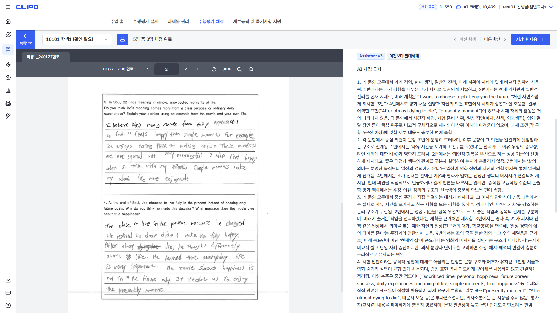
Task: Click AI 크레딧 10,499 text
Action: click(480, 7)
